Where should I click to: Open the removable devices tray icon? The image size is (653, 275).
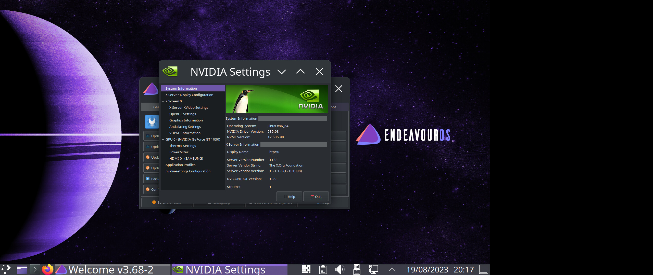(357, 269)
